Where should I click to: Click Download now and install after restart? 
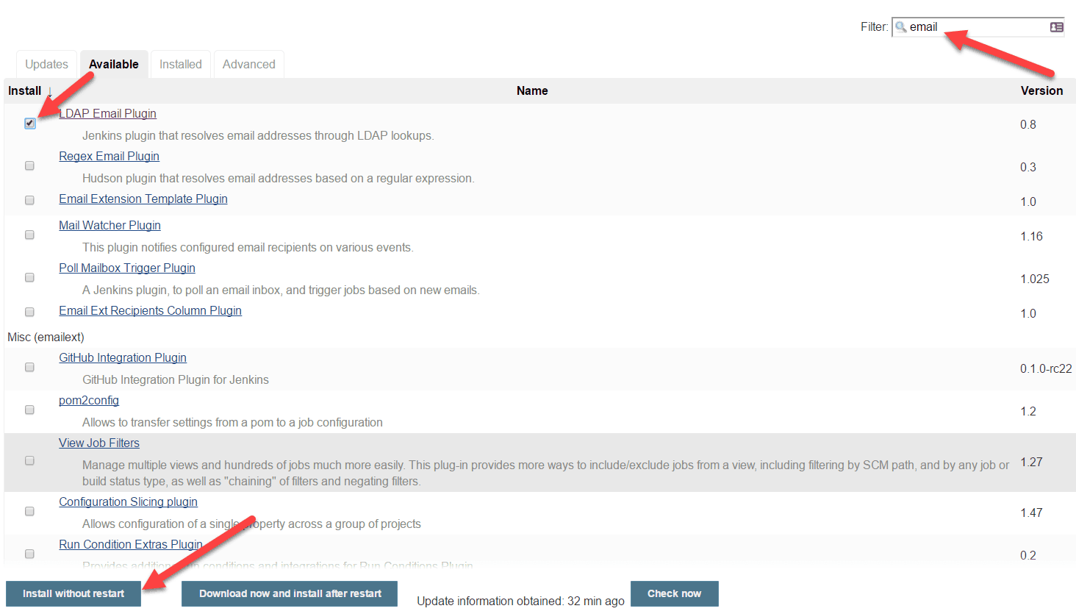pos(289,593)
